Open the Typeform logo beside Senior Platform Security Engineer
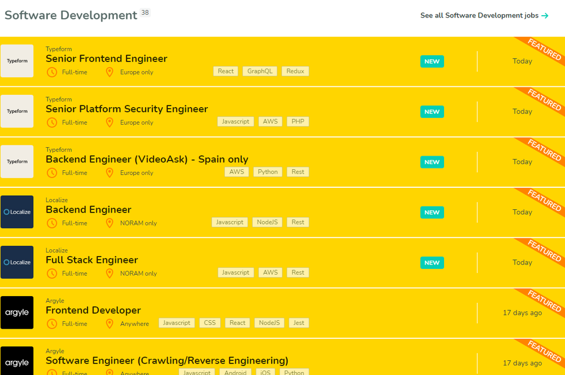This screenshot has width=565, height=375. pos(17,111)
